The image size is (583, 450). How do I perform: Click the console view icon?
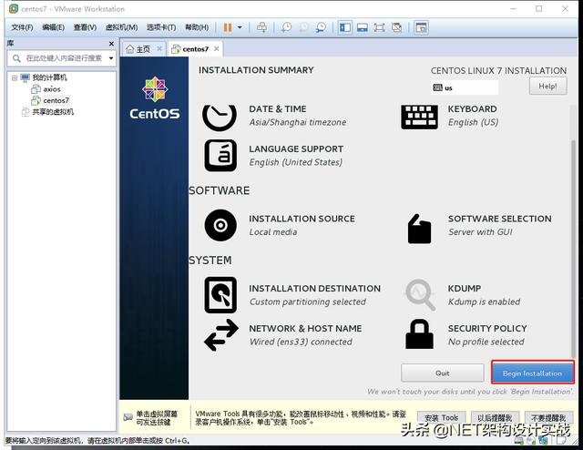click(x=421, y=27)
